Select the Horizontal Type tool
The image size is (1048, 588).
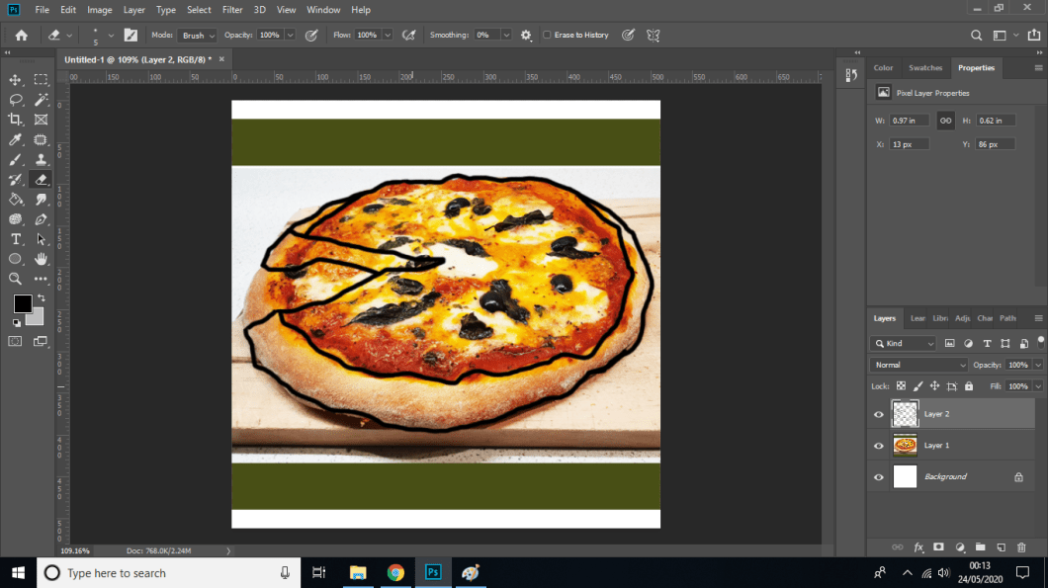tap(14, 238)
